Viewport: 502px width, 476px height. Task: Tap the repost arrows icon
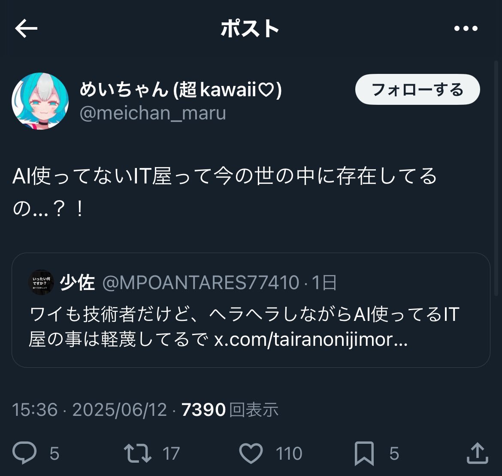[x=138, y=453]
